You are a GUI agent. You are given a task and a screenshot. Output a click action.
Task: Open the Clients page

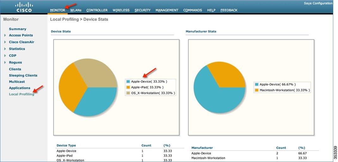(x=15, y=69)
